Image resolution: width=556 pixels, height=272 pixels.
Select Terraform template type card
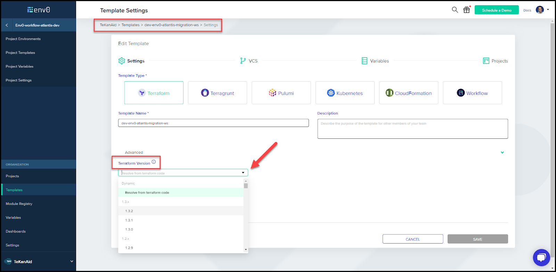point(154,93)
